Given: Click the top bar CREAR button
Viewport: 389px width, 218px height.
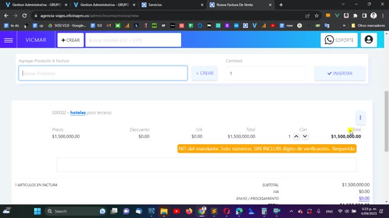Looking at the screenshot, I should tap(71, 40).
